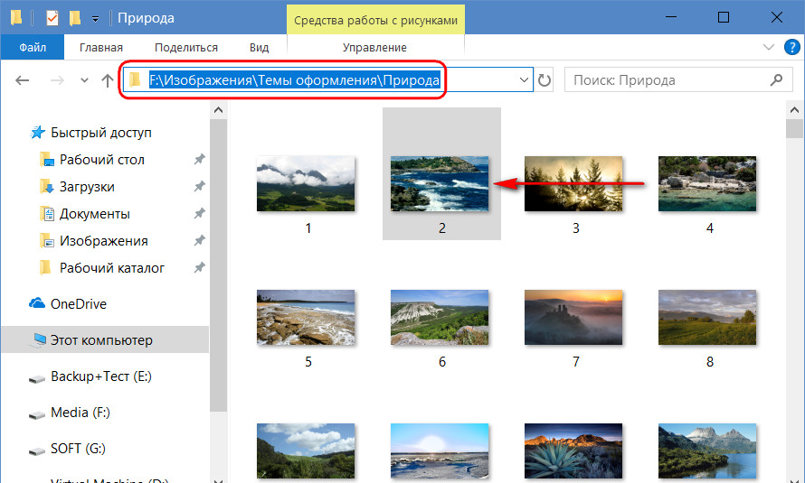Click the OneDrive cloud icon
This screenshot has height=483, width=805.
click(37, 303)
